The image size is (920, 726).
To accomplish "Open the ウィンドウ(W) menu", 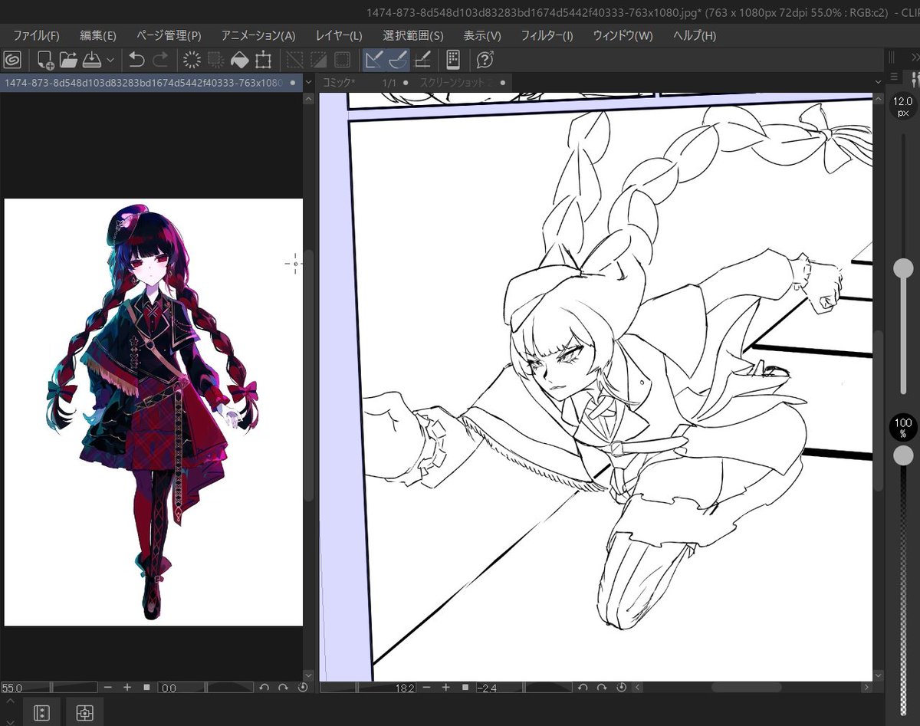I will [623, 35].
